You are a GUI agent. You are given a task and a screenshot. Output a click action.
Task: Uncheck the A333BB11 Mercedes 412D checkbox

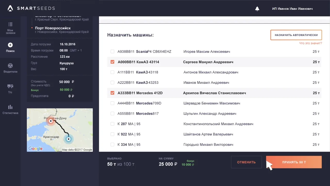(112, 93)
